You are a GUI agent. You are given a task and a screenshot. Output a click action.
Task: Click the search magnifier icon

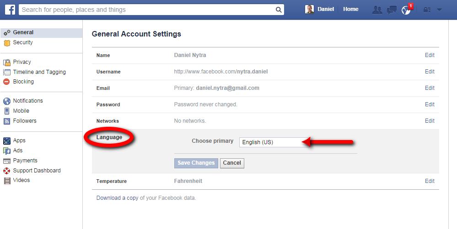(279, 10)
